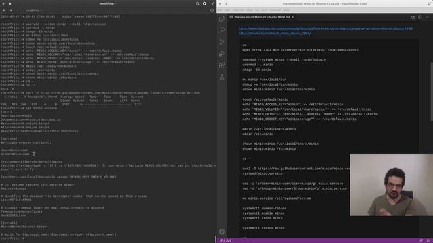The width and height of the screenshot is (433, 243).
Task: Split the VS Code editor to the right
Action: 420,17
